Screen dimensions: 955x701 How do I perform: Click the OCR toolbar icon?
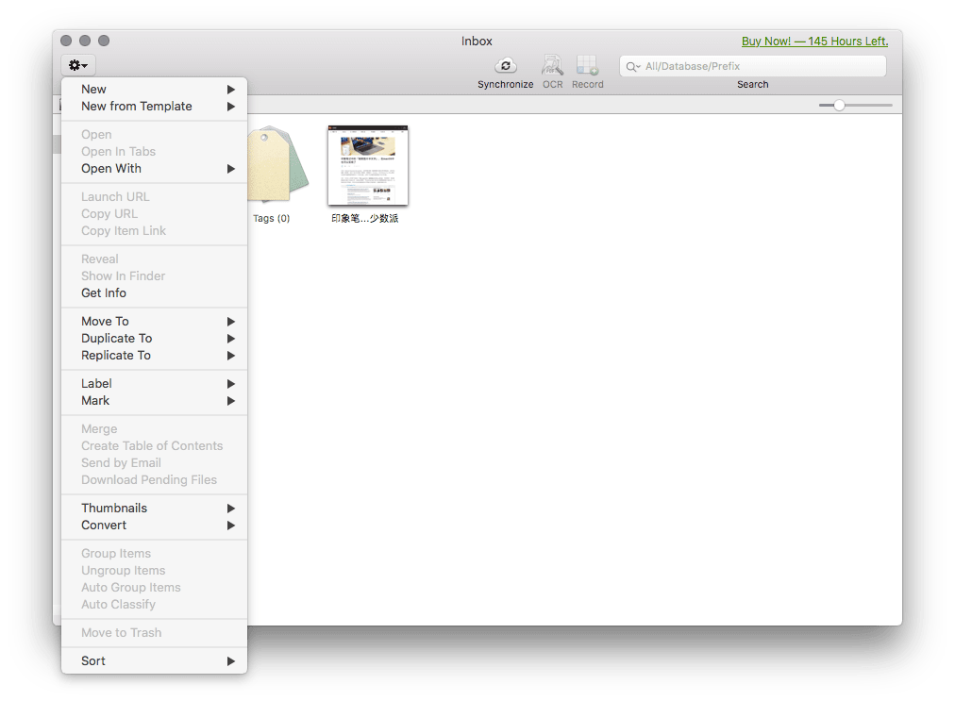pos(552,66)
